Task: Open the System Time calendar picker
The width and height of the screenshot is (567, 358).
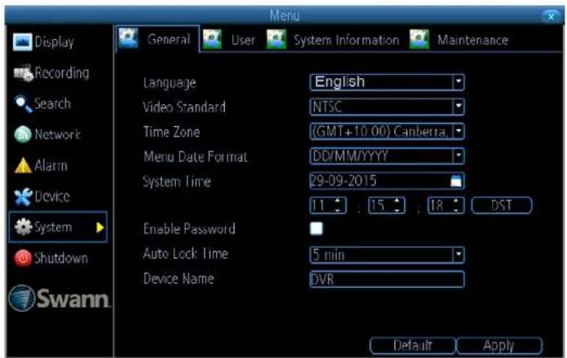Action: [456, 181]
